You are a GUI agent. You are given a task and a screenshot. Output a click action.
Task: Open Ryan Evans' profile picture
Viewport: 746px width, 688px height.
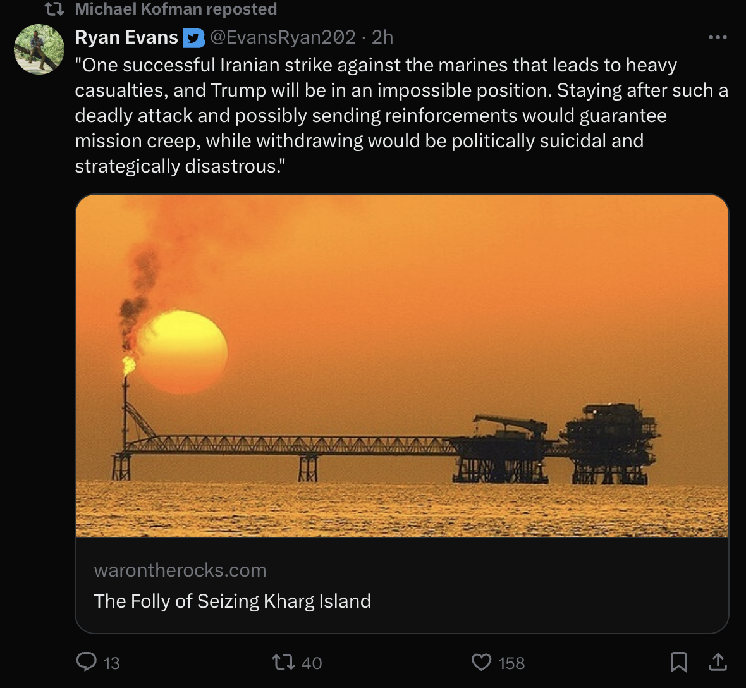tap(39, 49)
